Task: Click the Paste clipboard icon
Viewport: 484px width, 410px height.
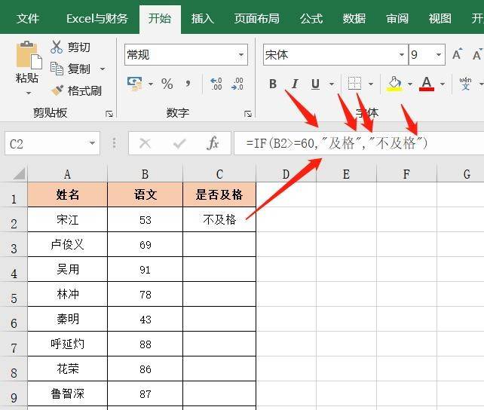Action: click(x=29, y=55)
